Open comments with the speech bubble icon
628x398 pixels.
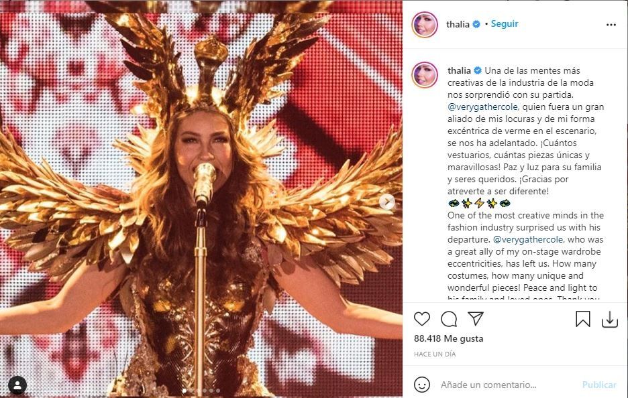[x=449, y=319]
